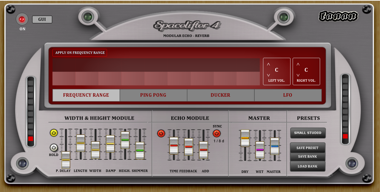Click the Damp slider handle

click(110, 144)
